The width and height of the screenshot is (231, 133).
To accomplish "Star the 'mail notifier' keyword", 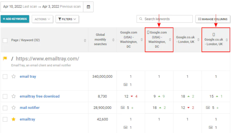I will (14, 108).
